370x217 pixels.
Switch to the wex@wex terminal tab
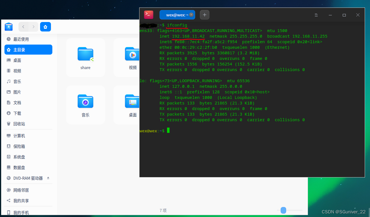pyautogui.click(x=176, y=14)
